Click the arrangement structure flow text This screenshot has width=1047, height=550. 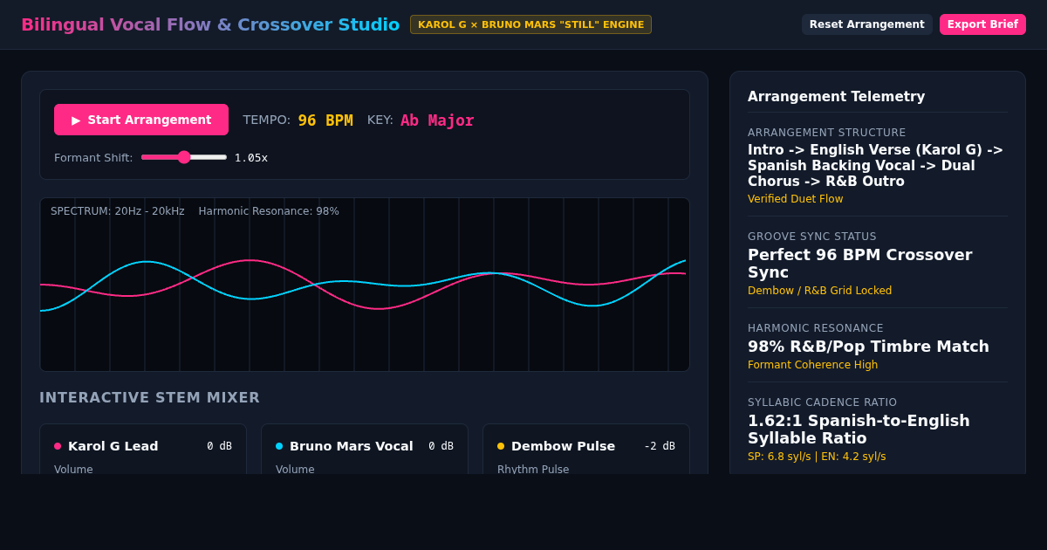875,166
